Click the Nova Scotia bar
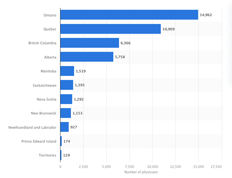 [66, 99]
